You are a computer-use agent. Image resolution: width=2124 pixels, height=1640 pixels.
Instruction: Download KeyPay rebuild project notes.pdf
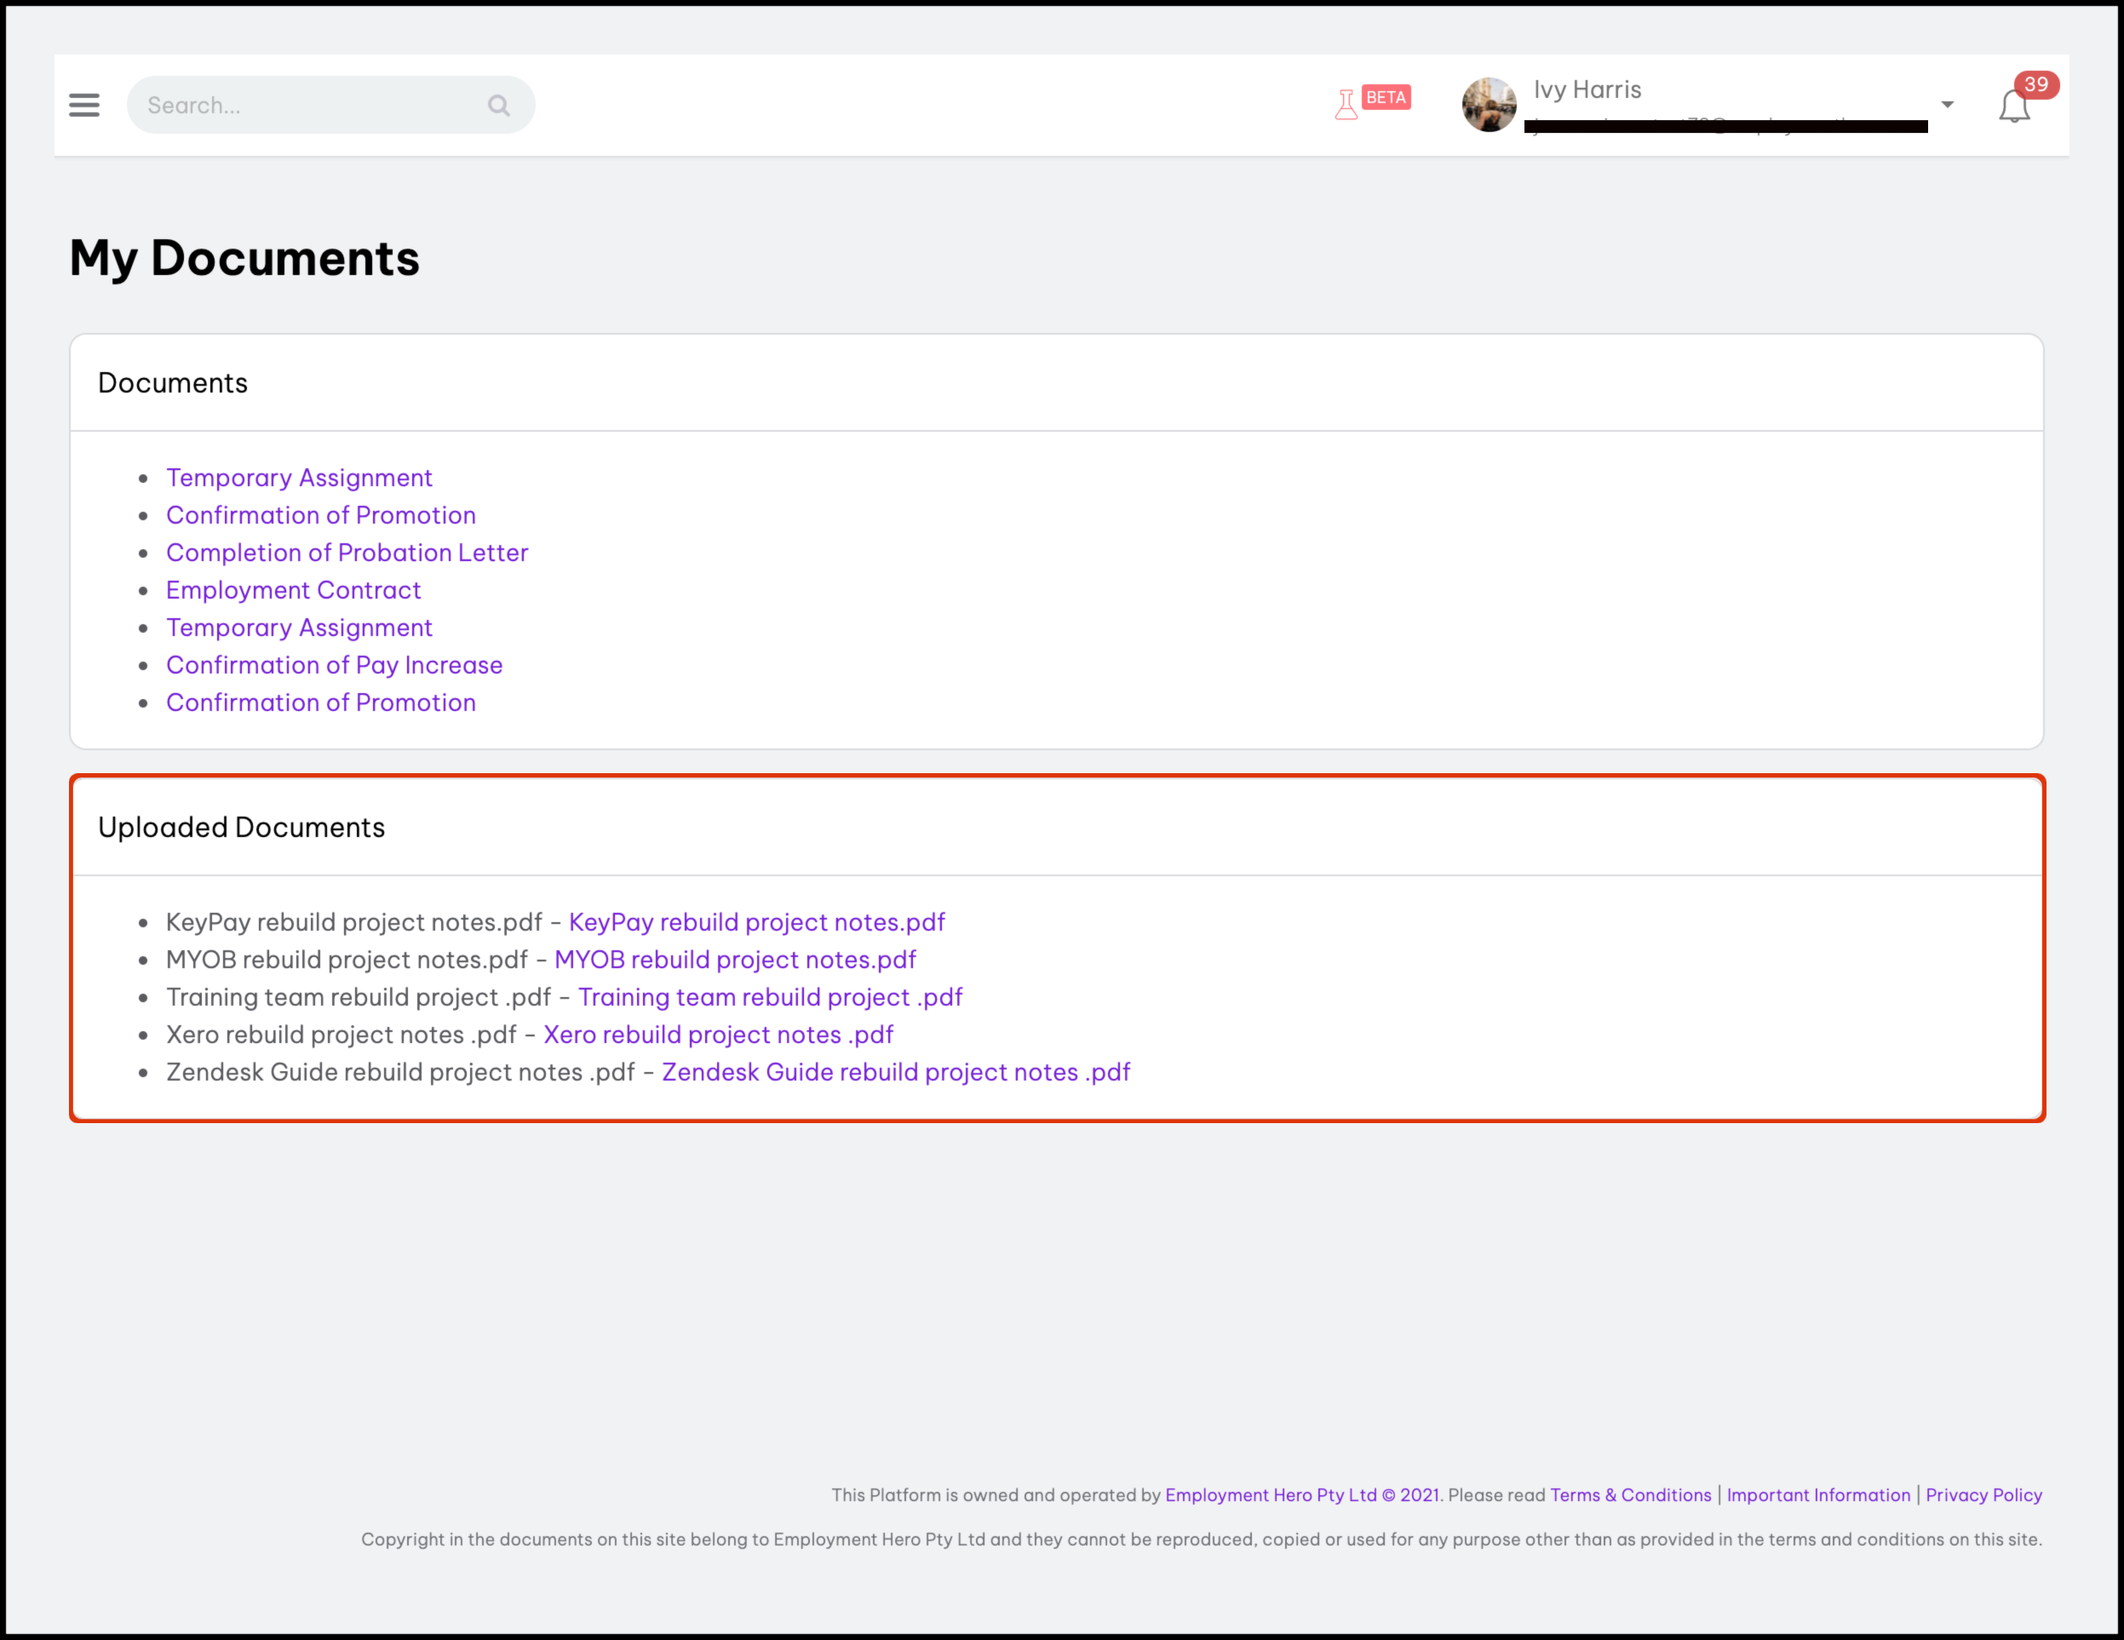click(x=756, y=921)
